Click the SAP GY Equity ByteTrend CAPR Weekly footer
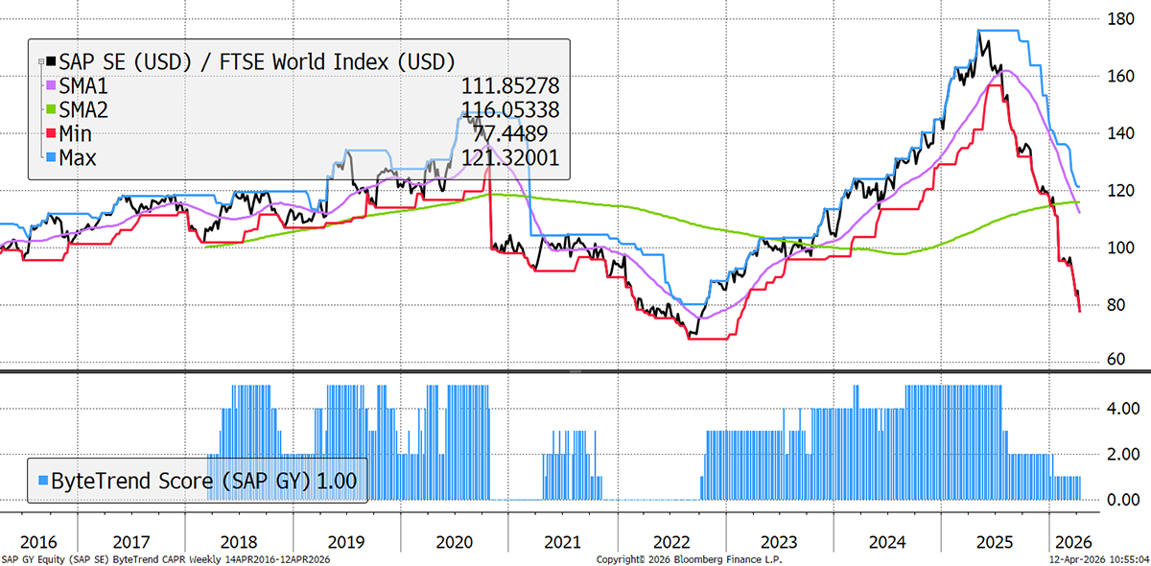This screenshot has height=566, width=1151. click(x=166, y=558)
